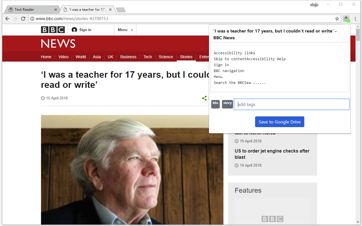Click the BBC logo in the header
The width and height of the screenshot is (362, 226).
(53, 30)
